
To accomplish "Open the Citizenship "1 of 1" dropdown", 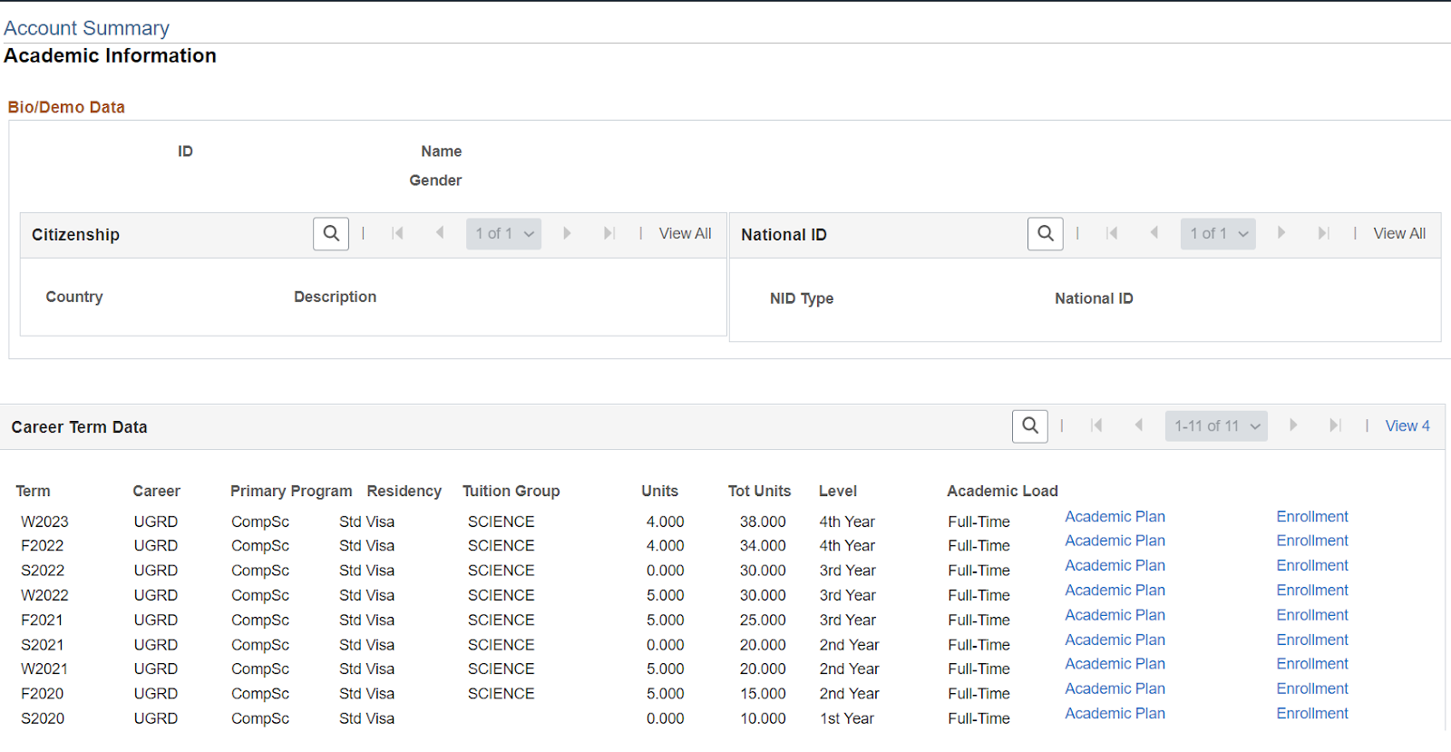I will point(504,234).
